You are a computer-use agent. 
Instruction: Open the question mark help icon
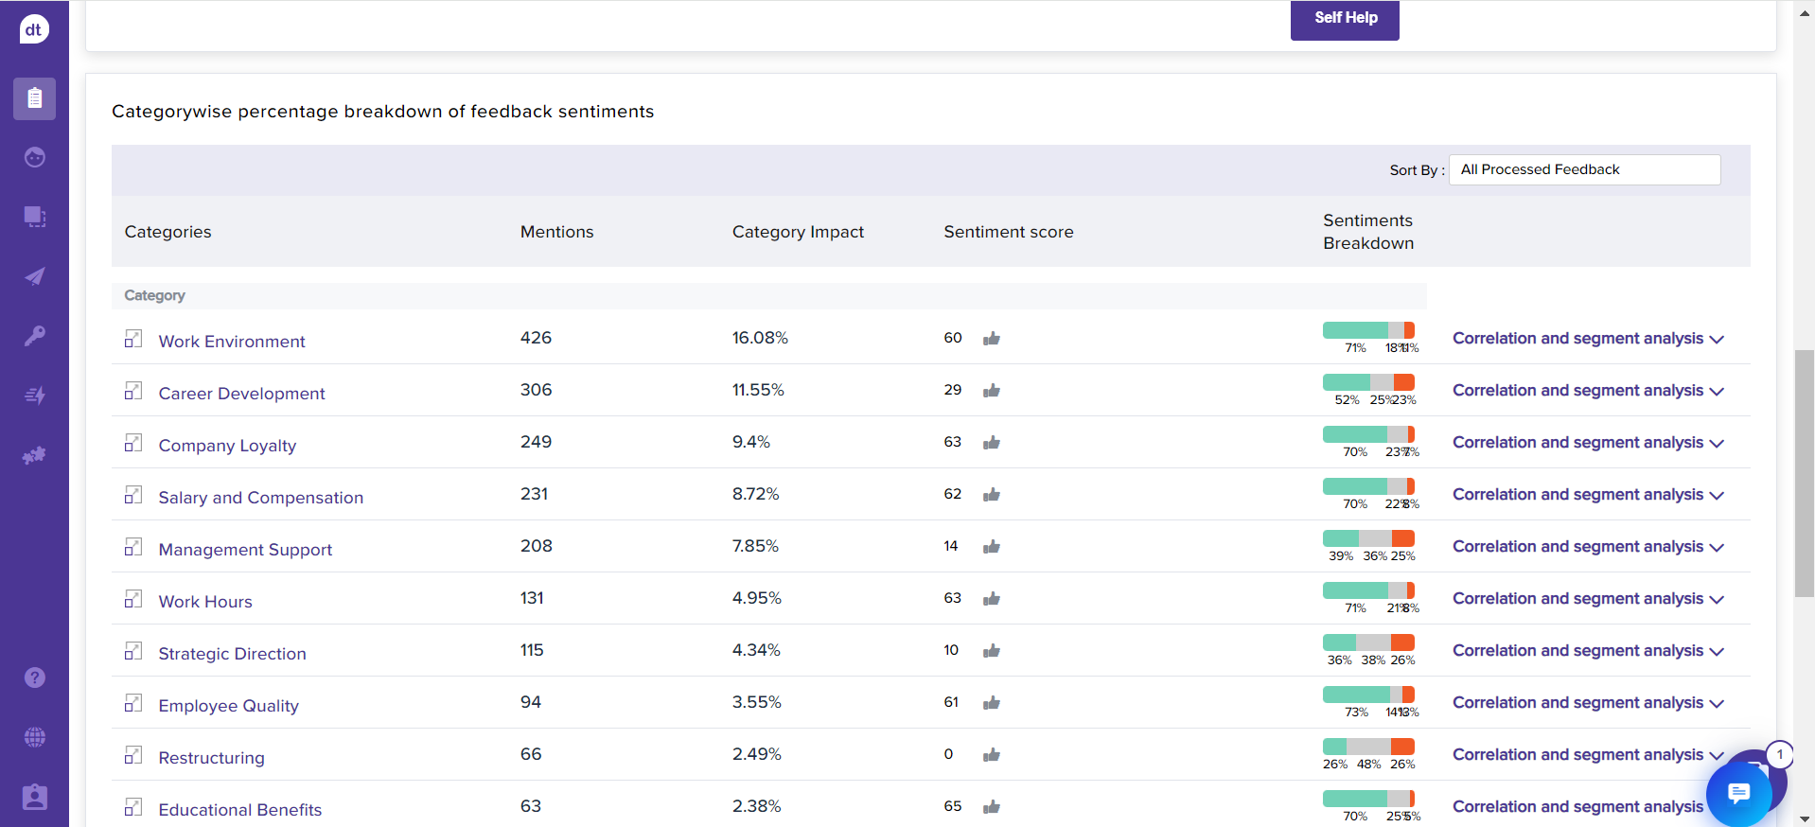point(34,677)
